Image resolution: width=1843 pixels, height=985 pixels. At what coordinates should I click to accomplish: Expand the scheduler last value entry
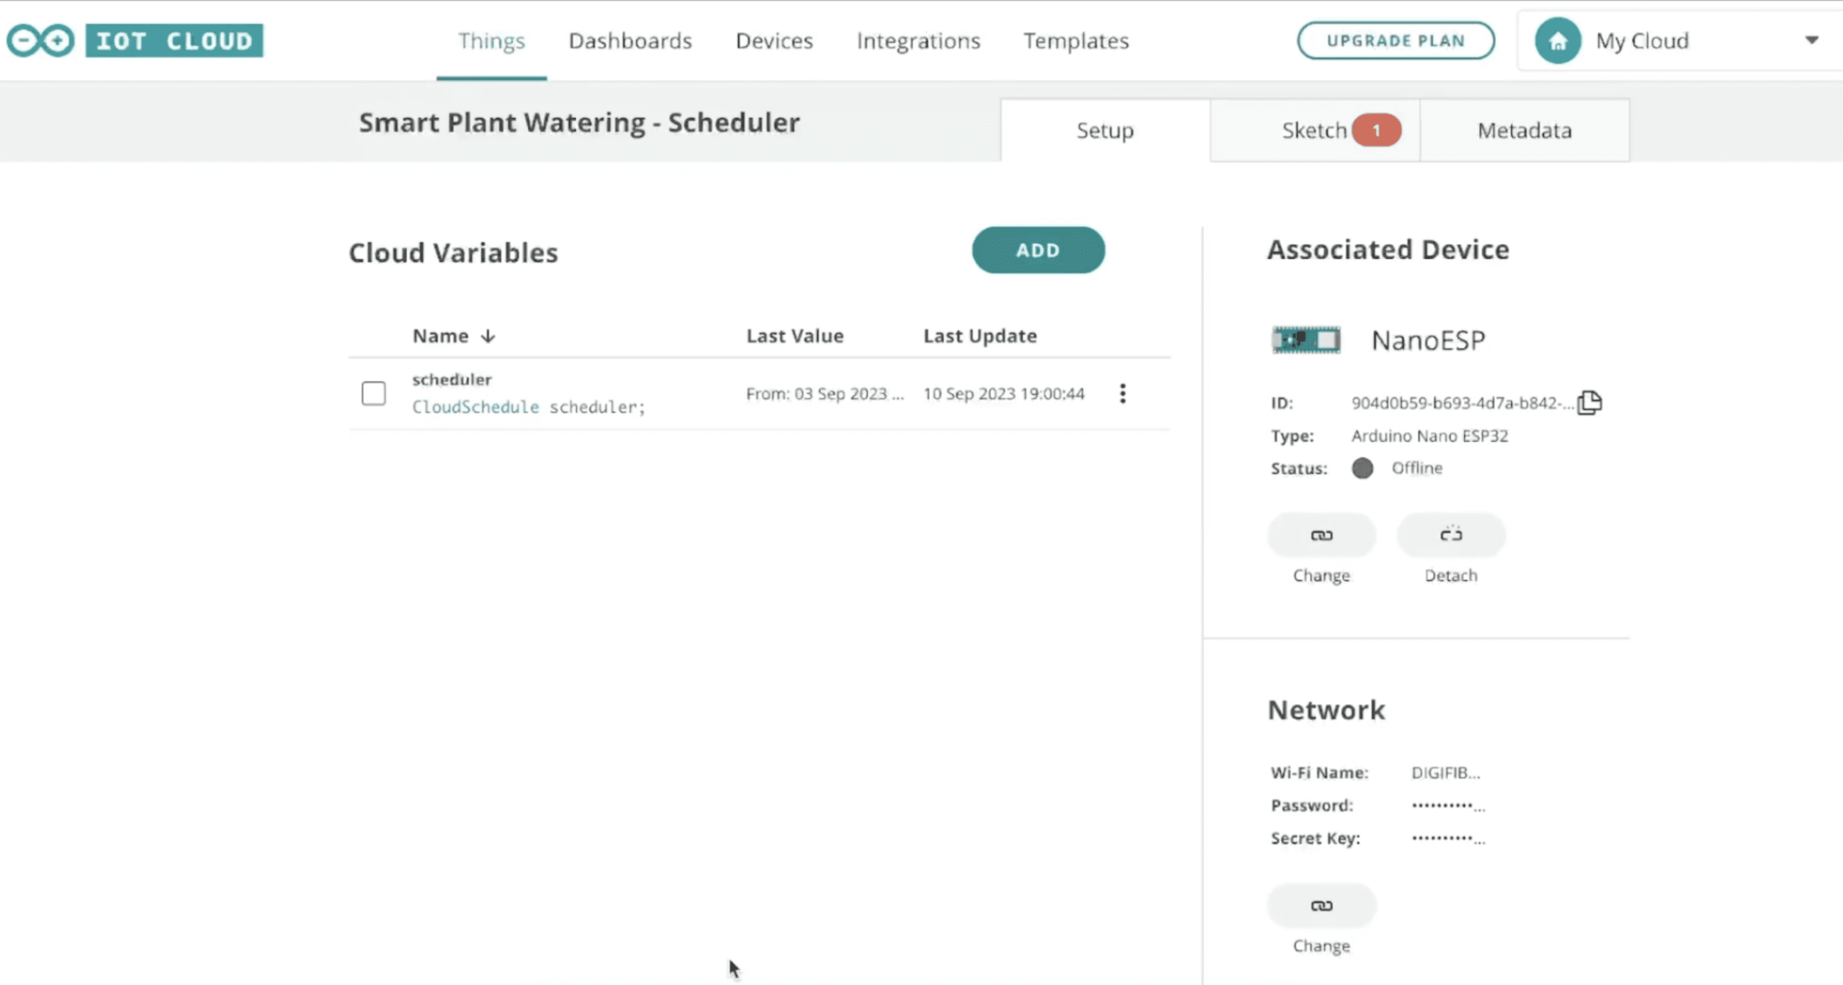(x=824, y=393)
